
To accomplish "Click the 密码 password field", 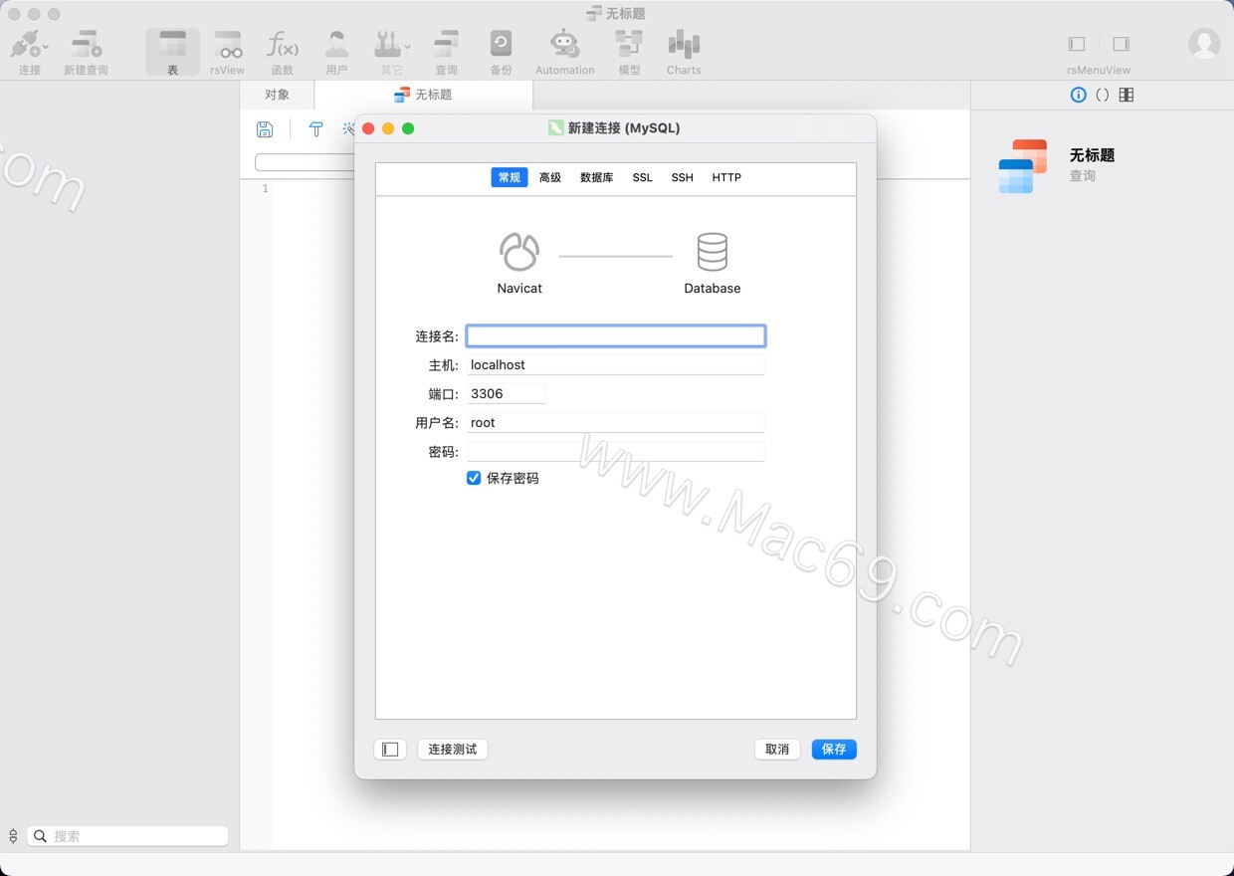I will point(616,452).
